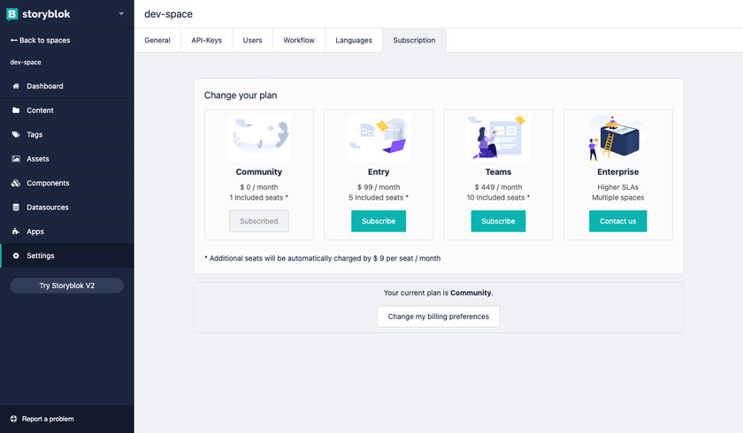The height and width of the screenshot is (433, 743).
Task: Navigate to Assets
Action: click(x=67, y=159)
